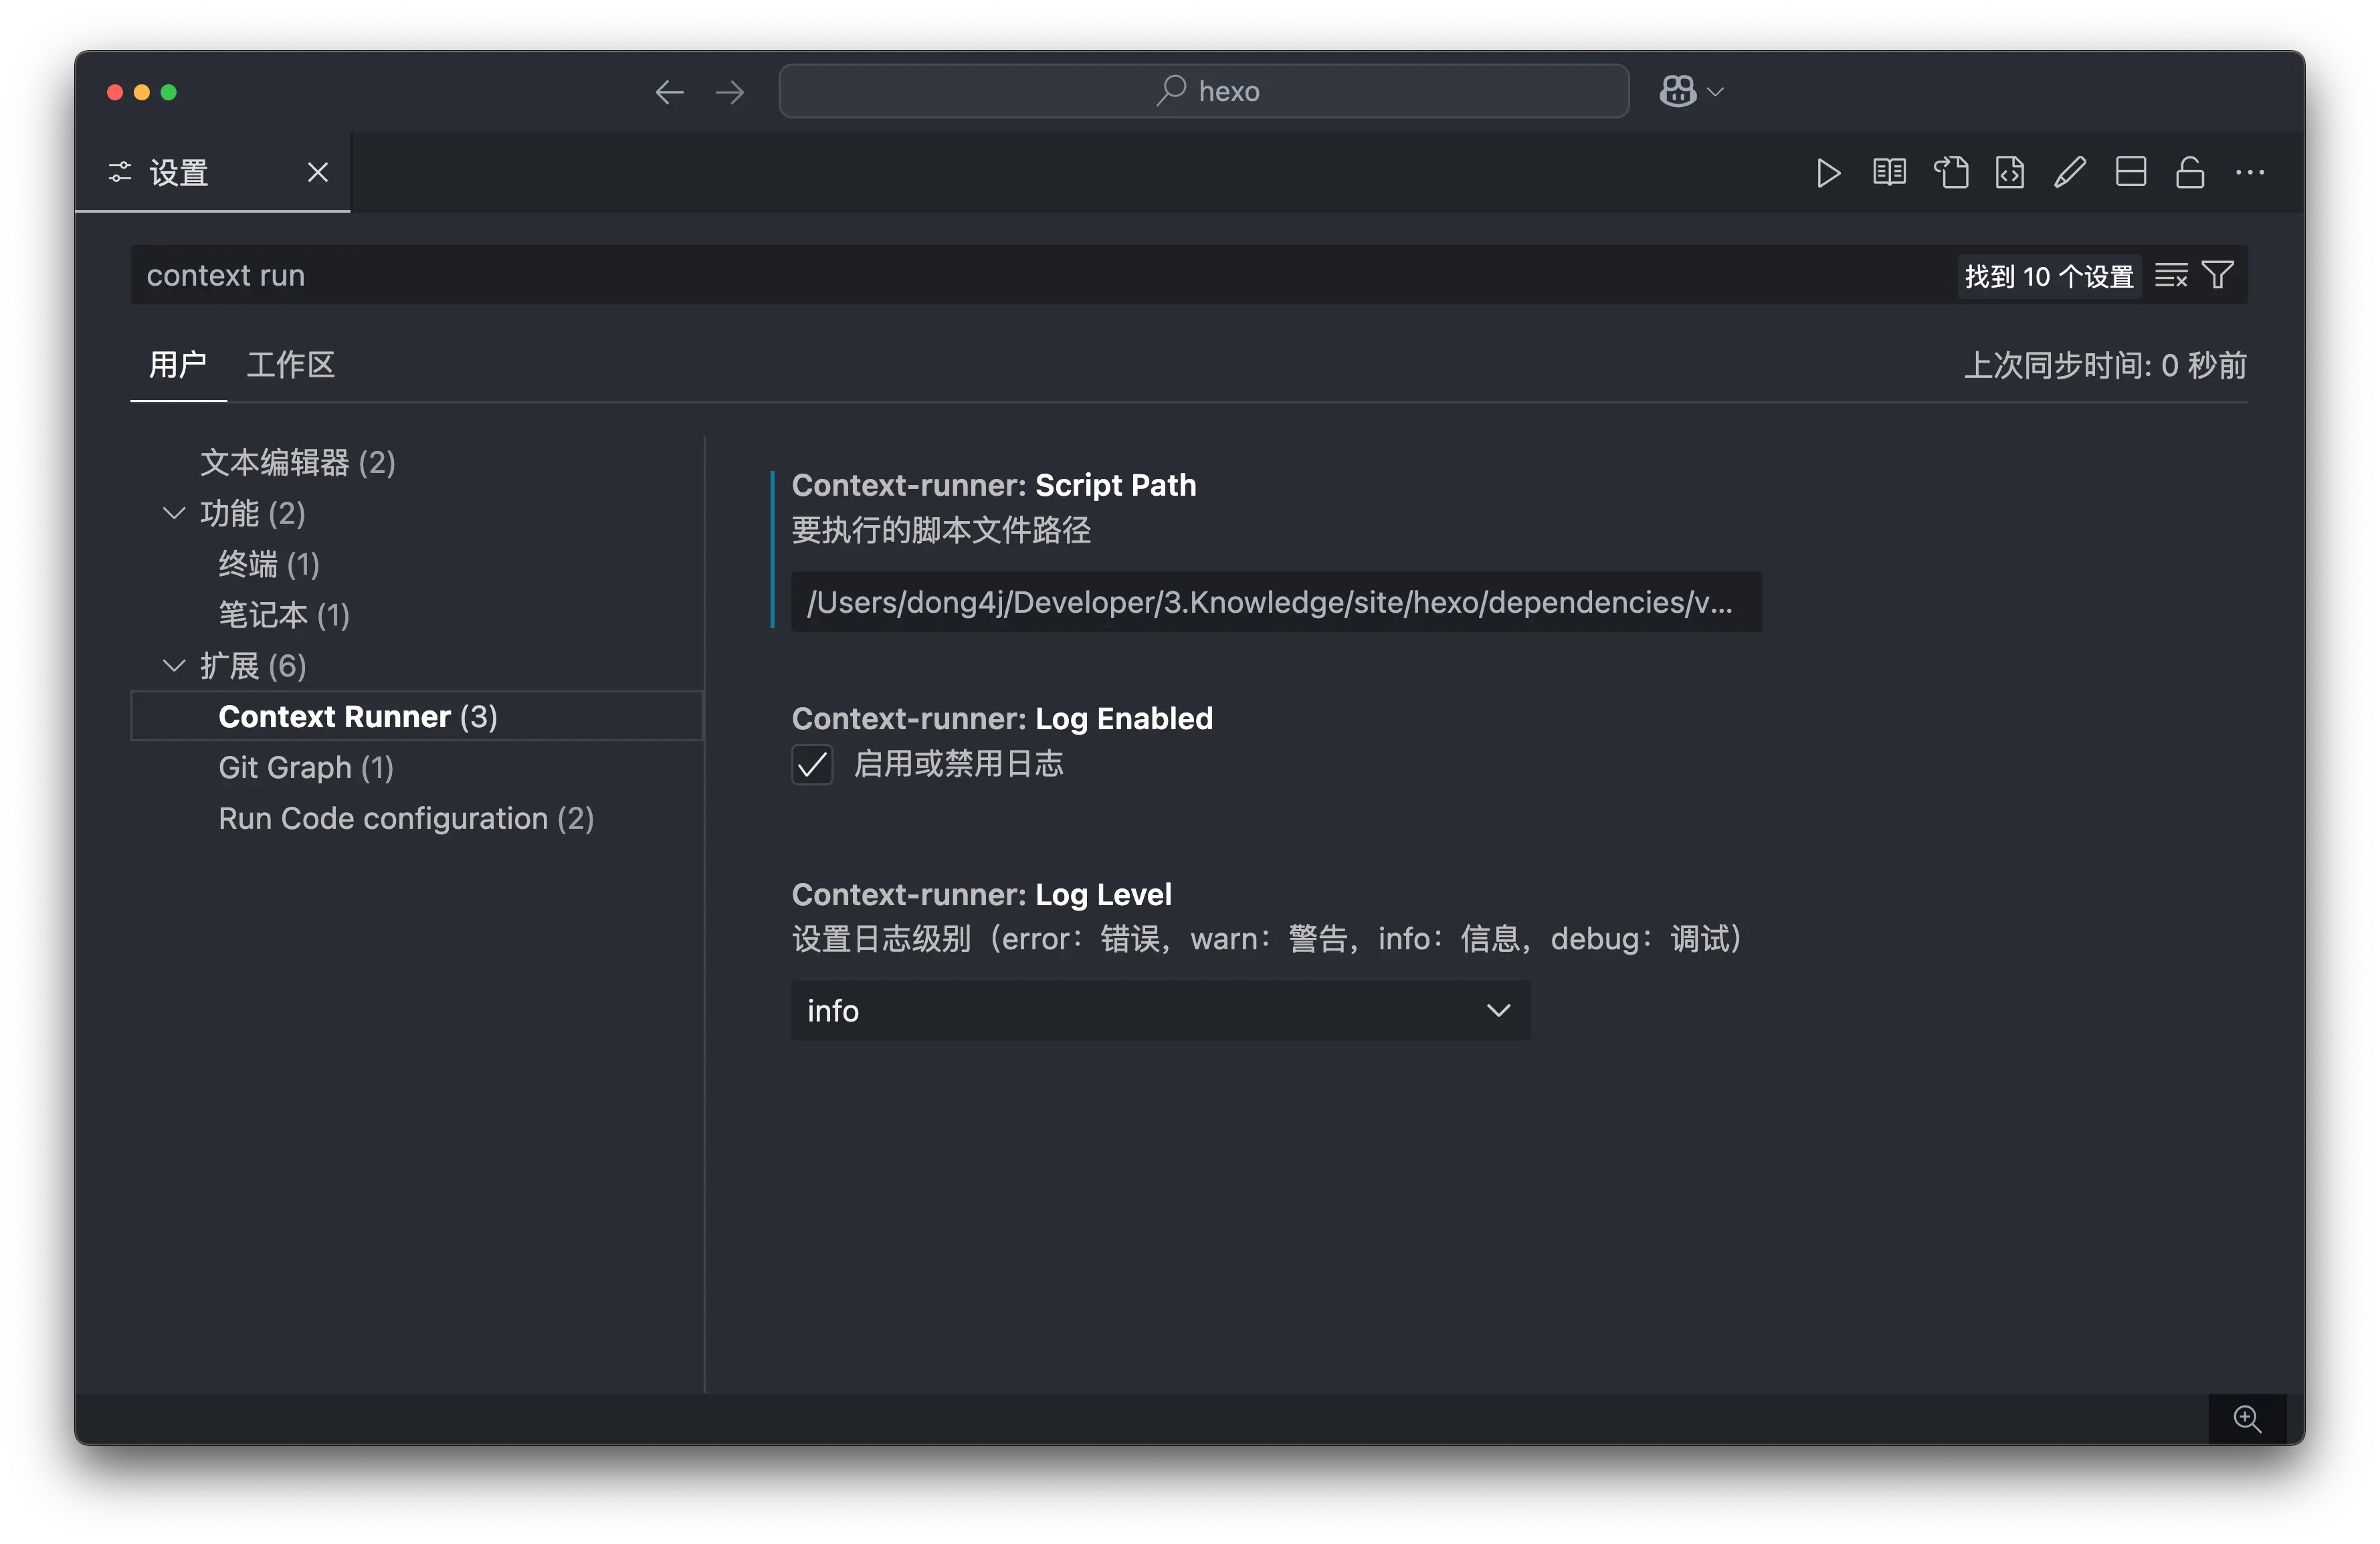Screen dimensions: 2380x1544
Task: Click the Script Path text field
Action: pos(1275,602)
